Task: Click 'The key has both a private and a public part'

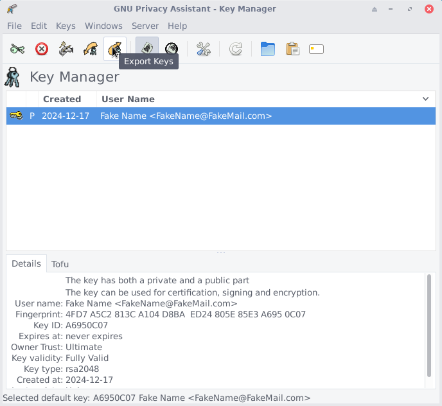Action: tap(157, 281)
